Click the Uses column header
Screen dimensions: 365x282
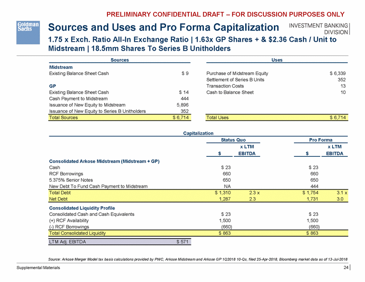pyautogui.click(x=277, y=60)
